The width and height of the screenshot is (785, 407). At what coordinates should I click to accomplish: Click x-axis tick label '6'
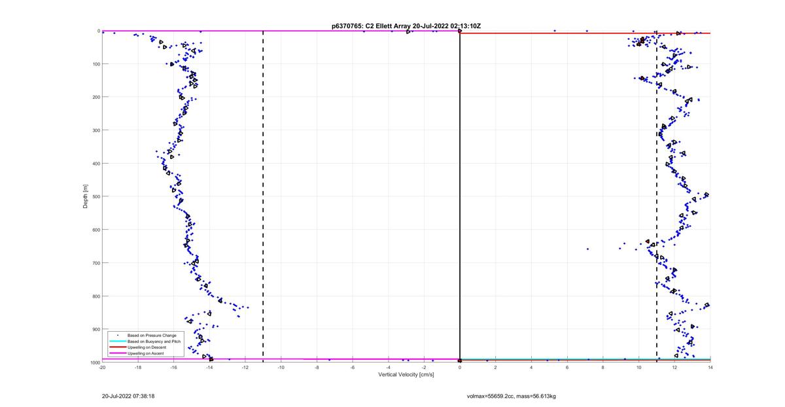pos(567,368)
